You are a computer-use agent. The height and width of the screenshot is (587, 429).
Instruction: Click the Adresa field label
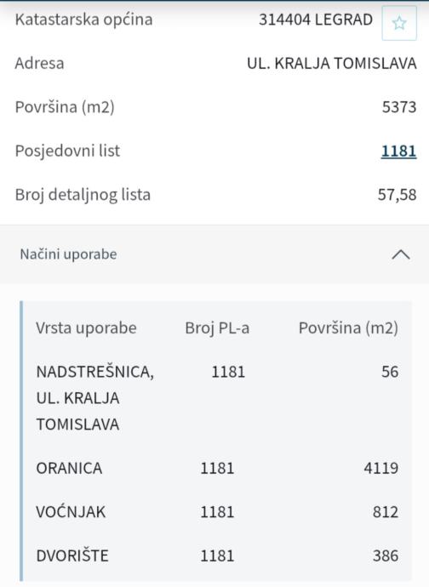(x=39, y=63)
